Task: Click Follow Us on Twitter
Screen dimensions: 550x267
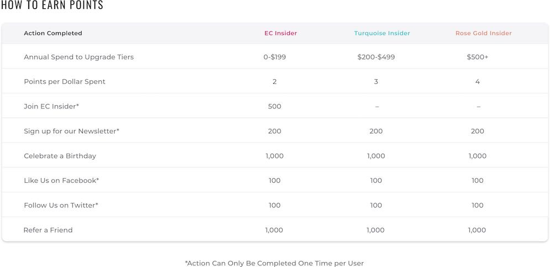Action: click(x=61, y=205)
